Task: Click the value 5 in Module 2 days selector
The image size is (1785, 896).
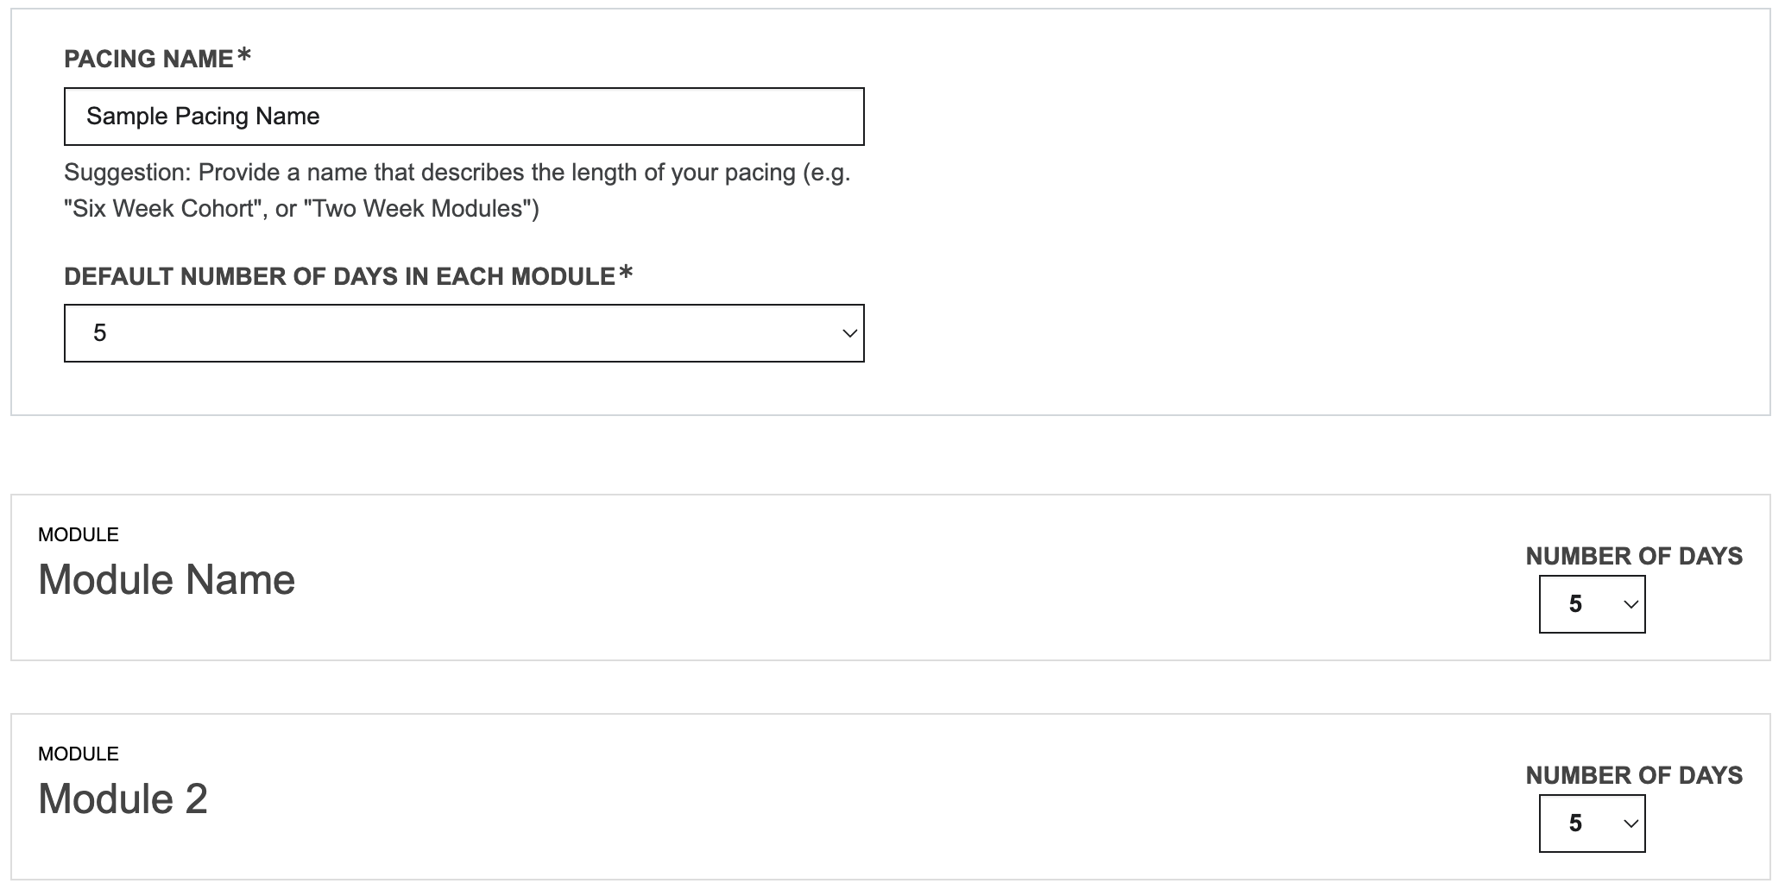Action: 1575,823
